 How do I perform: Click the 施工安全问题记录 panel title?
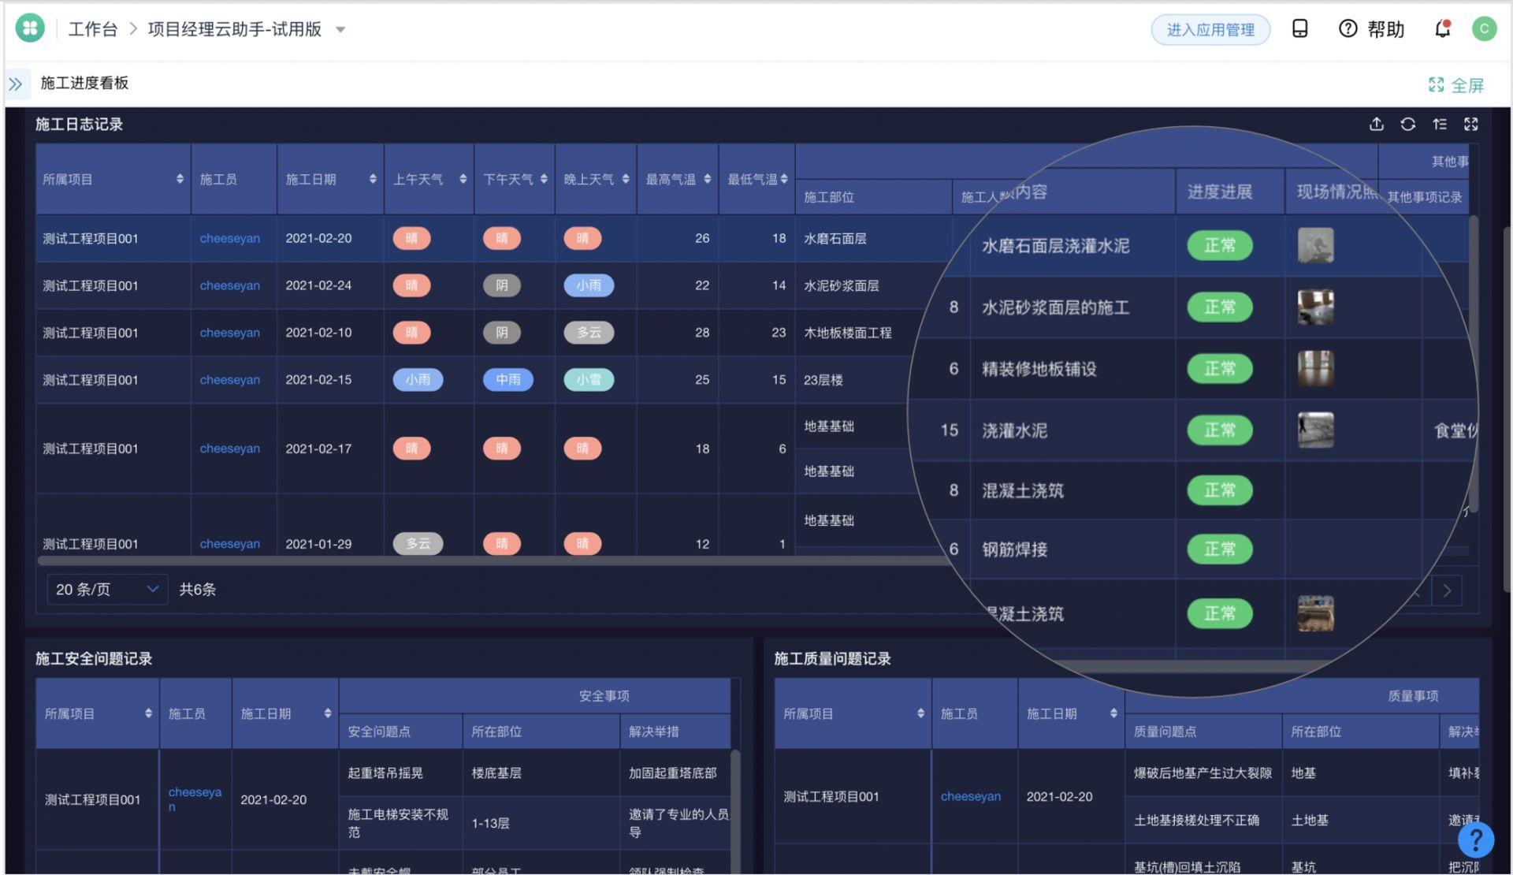(x=94, y=658)
